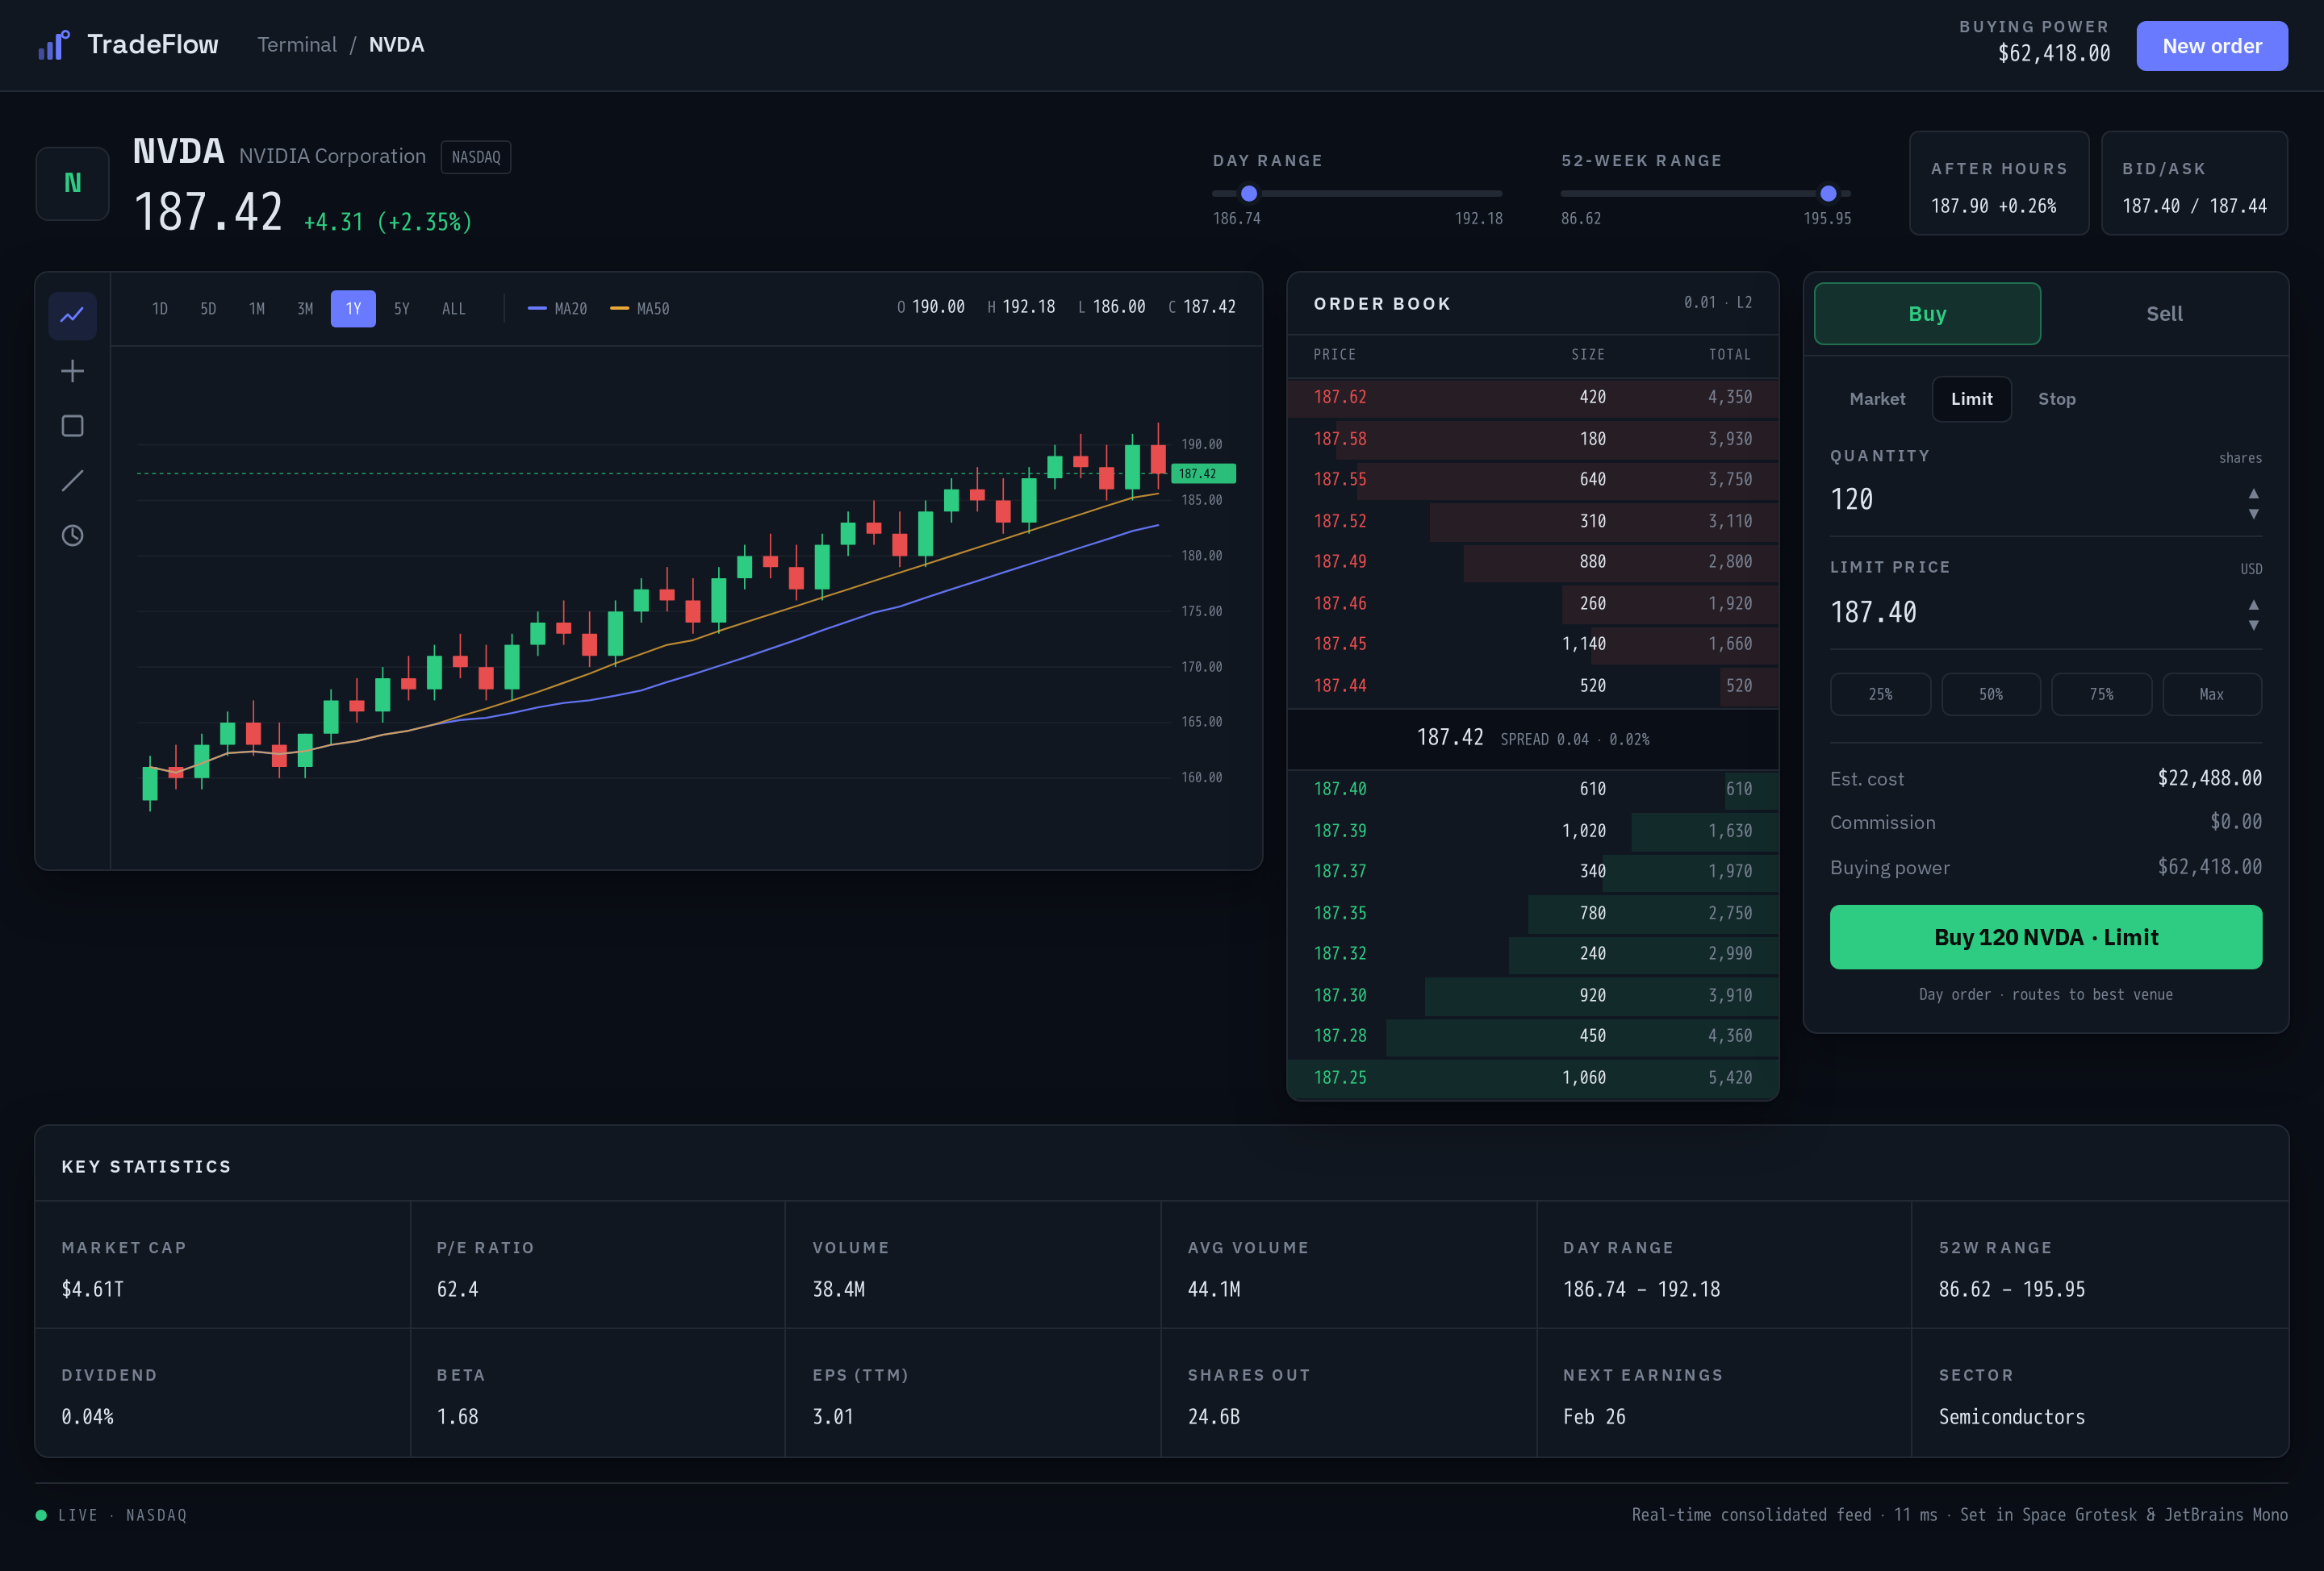The height and width of the screenshot is (1571, 2324).
Task: Click the day range slider handle
Action: 1249,194
